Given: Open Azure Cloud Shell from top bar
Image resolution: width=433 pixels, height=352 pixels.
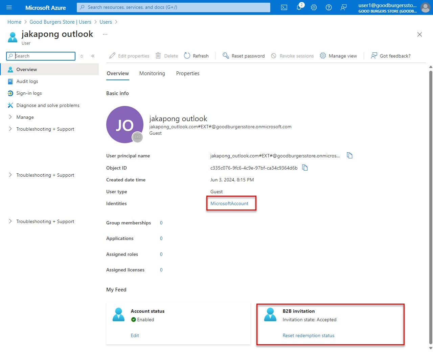Looking at the screenshot, I should [284, 7].
